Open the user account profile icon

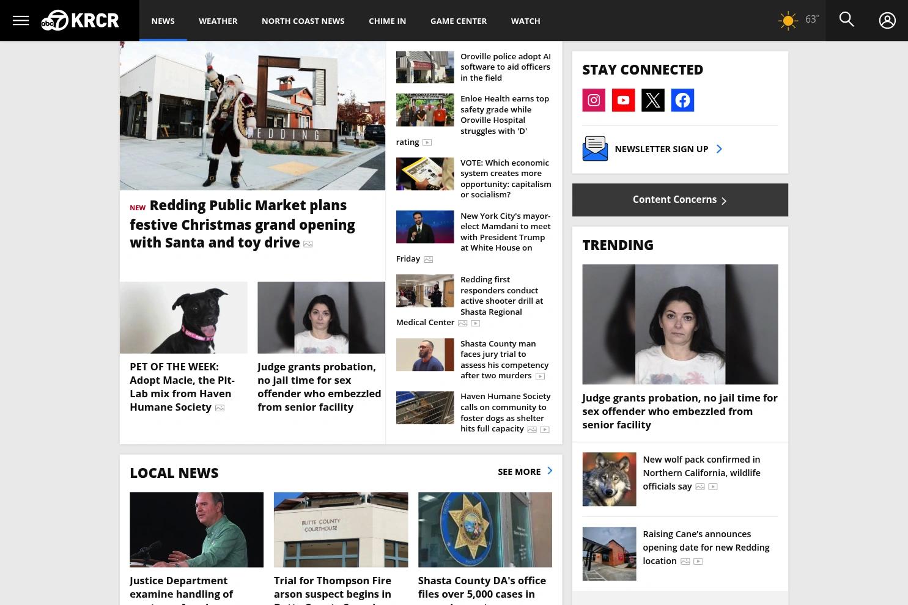887,20
